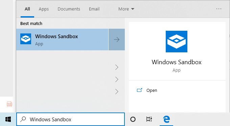The height and width of the screenshot is (126, 230).
Task: Click in the Windows Sandbox search box
Action: [x=71, y=119]
